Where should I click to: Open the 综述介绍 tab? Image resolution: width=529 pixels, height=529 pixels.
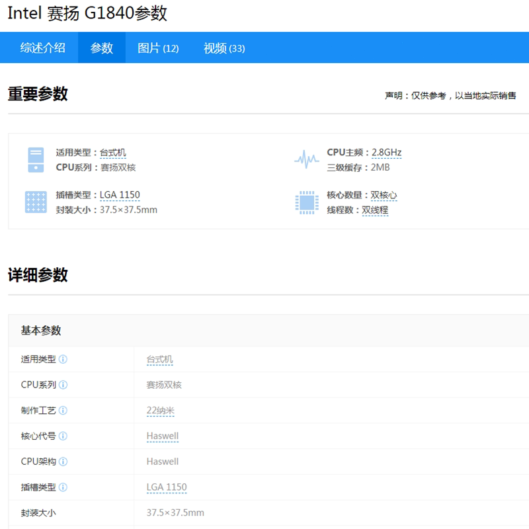[x=42, y=48]
